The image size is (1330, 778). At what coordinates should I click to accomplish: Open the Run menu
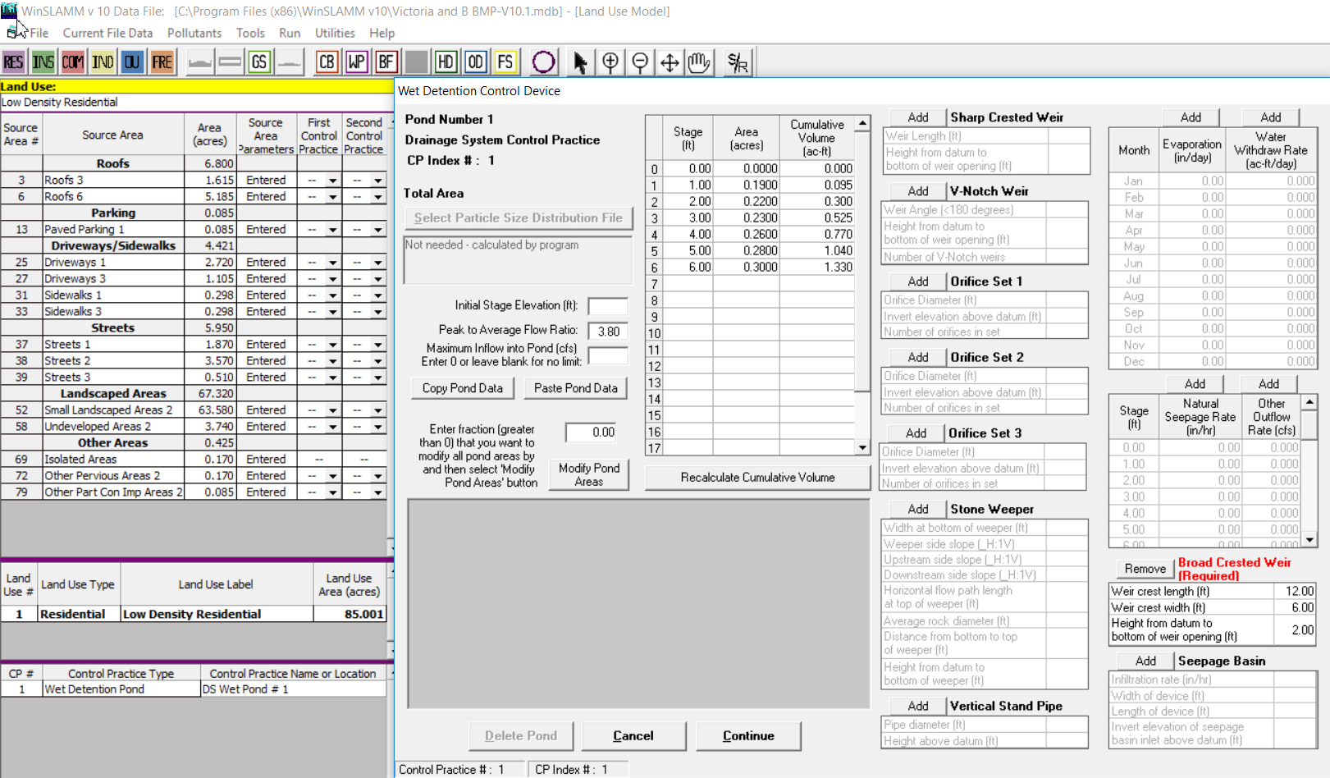(289, 33)
